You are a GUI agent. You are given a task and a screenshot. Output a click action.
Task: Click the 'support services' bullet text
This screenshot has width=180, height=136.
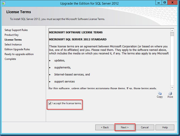[x=64, y=81]
